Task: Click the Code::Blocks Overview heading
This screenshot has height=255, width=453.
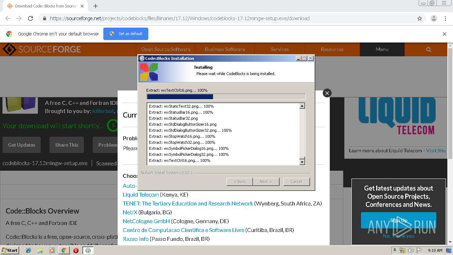Action: 42,211
